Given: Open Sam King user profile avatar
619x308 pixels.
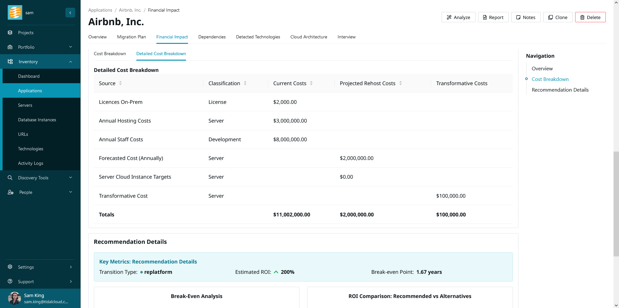Looking at the screenshot, I should [x=15, y=298].
